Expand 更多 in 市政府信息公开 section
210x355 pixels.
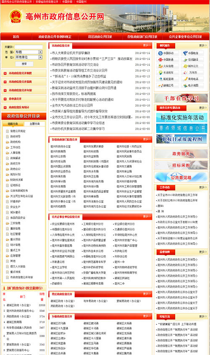click(147, 45)
